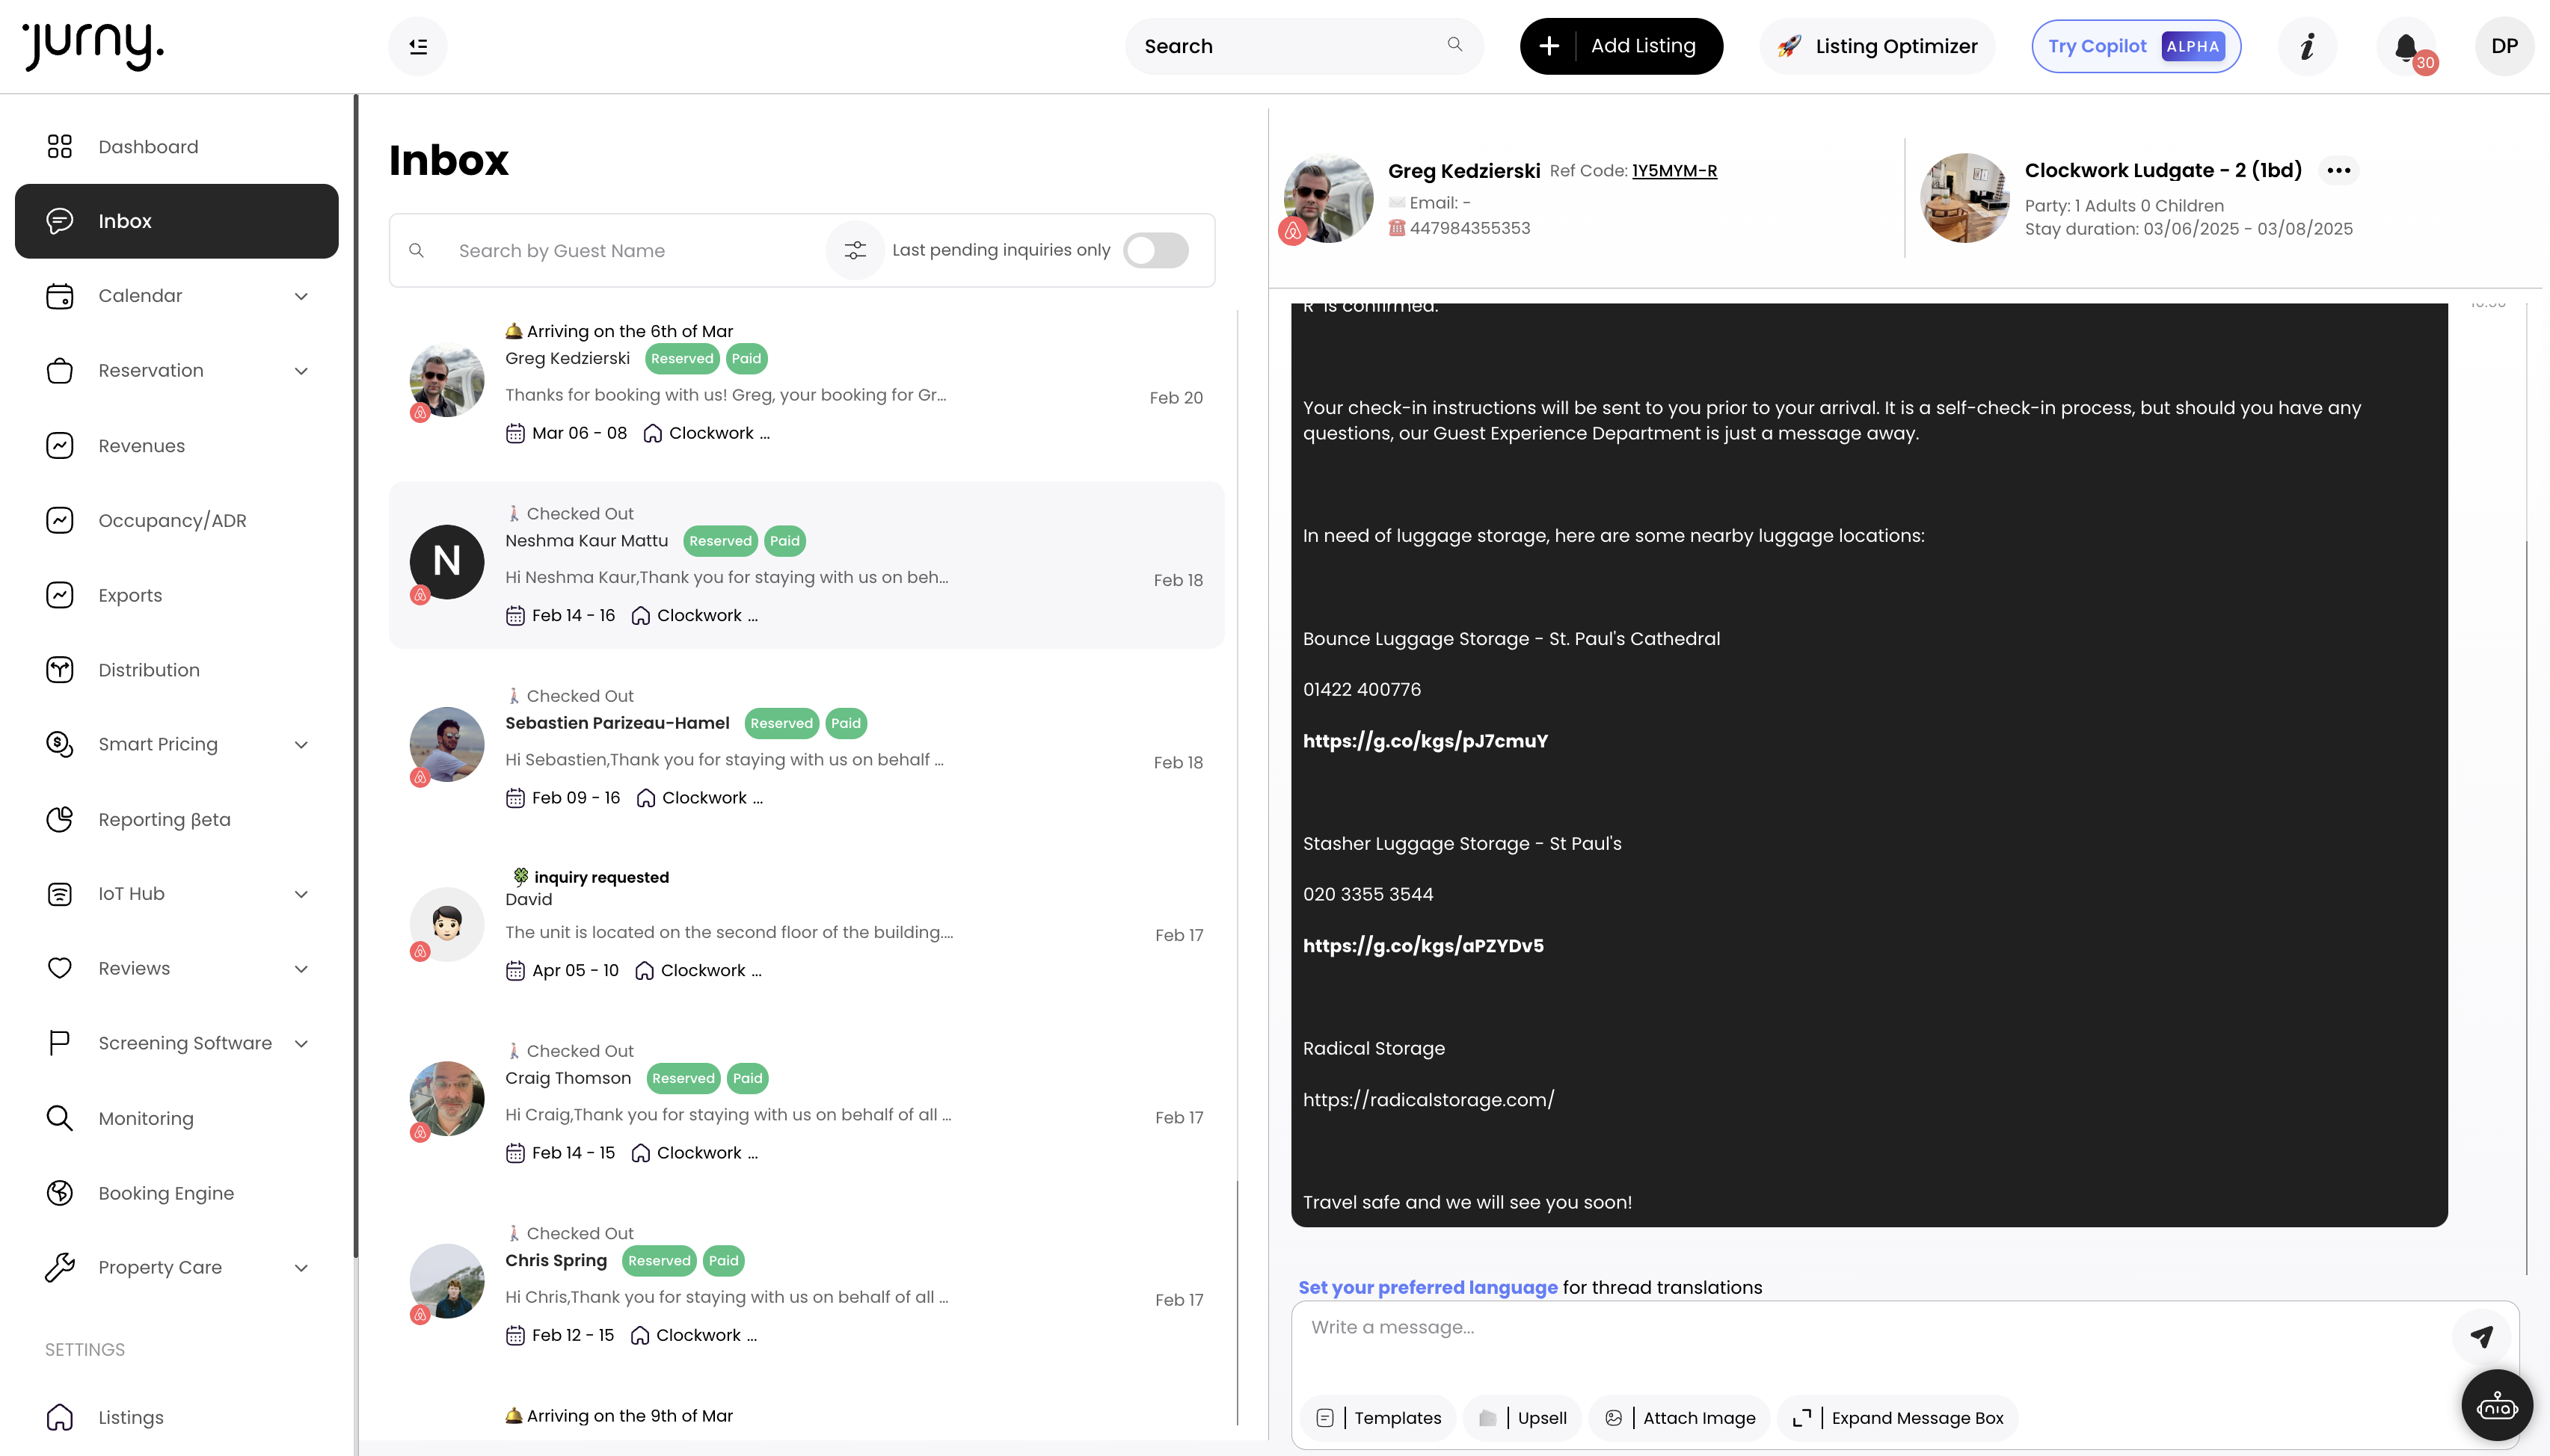
Task: Collapse the sidebar menu toggle icon
Action: (418, 46)
